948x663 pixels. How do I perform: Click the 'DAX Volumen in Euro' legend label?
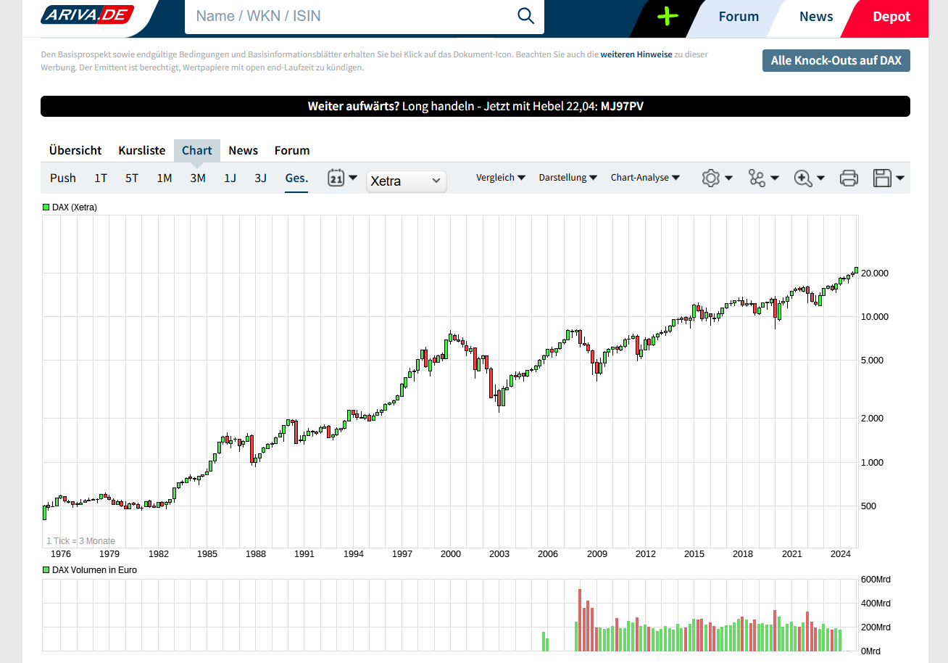[x=95, y=570]
